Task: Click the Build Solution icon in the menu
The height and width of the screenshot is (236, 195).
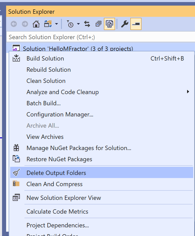Action: [17, 58]
